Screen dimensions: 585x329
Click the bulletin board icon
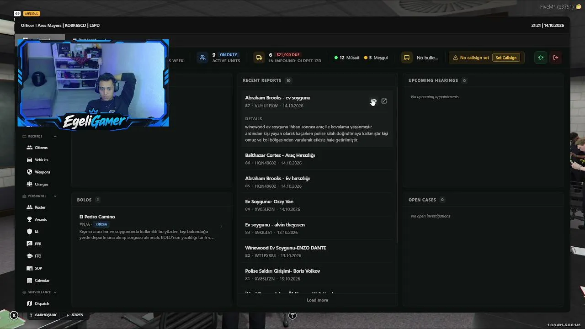pyautogui.click(x=406, y=58)
